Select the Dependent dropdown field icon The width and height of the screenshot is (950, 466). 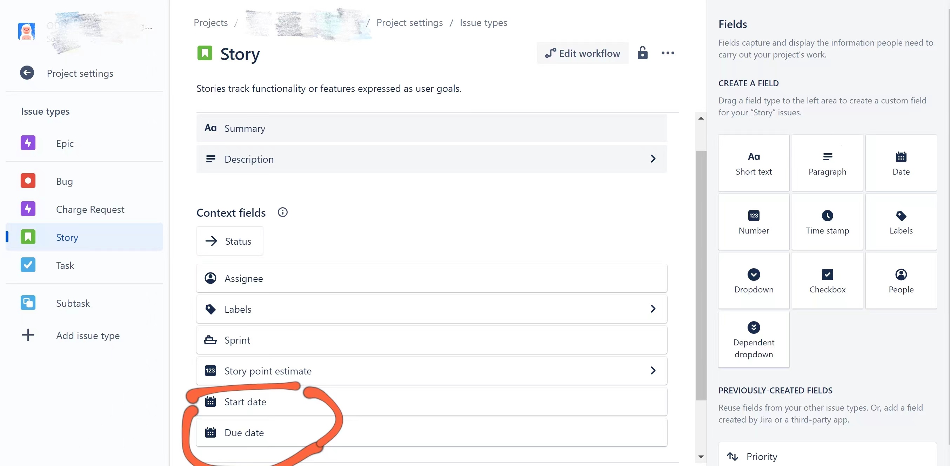[754, 327]
